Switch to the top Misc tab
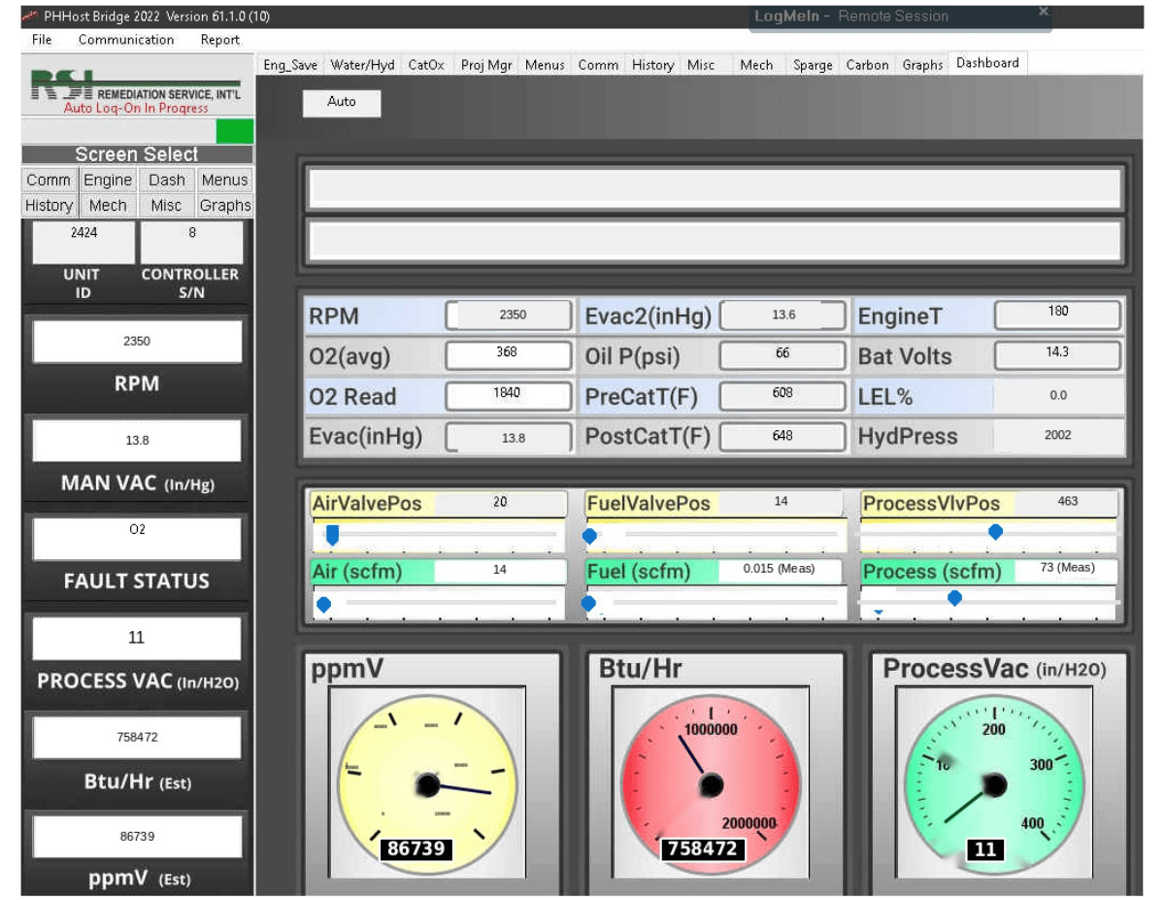The height and width of the screenshot is (900, 1165). point(701,65)
